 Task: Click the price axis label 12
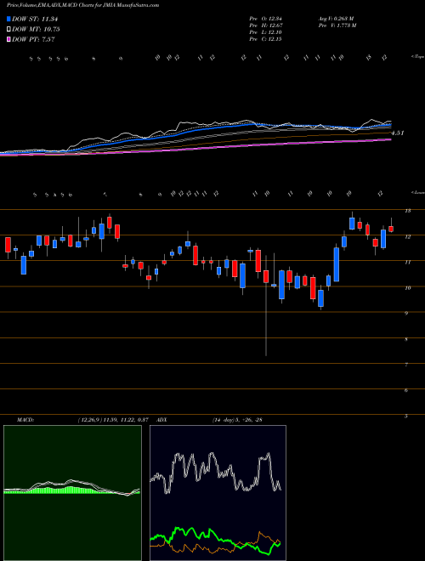[x=407, y=237]
